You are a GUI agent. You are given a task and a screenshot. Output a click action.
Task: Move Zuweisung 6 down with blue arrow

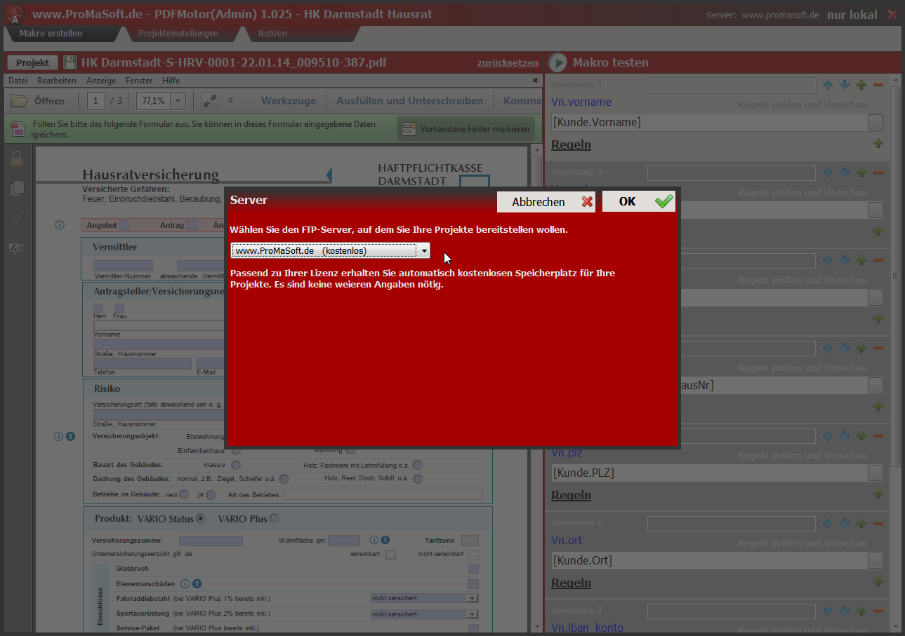[x=845, y=523]
